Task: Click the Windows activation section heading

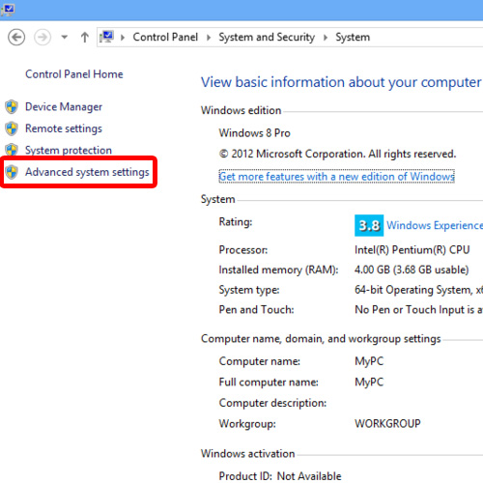Action: click(x=248, y=454)
